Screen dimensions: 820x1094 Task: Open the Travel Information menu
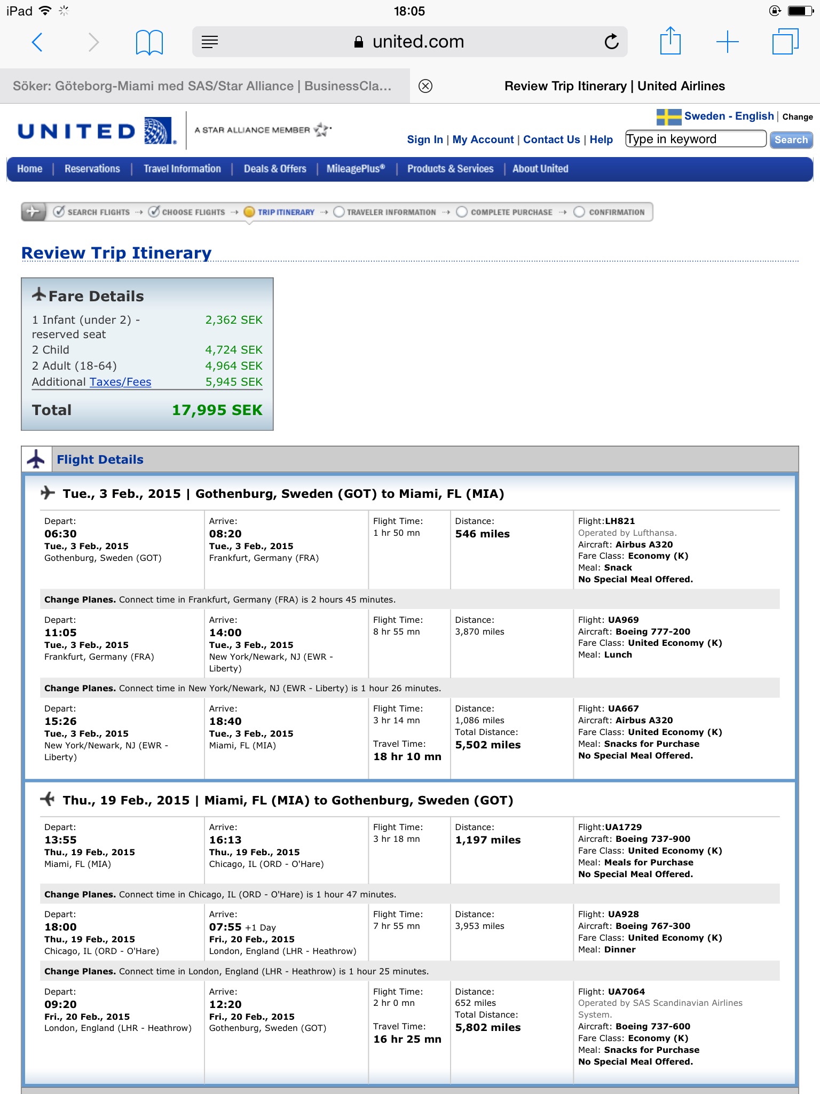182,169
